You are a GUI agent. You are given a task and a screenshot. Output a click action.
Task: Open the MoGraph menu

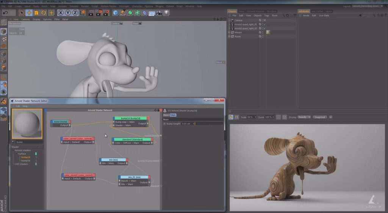coord(124,6)
